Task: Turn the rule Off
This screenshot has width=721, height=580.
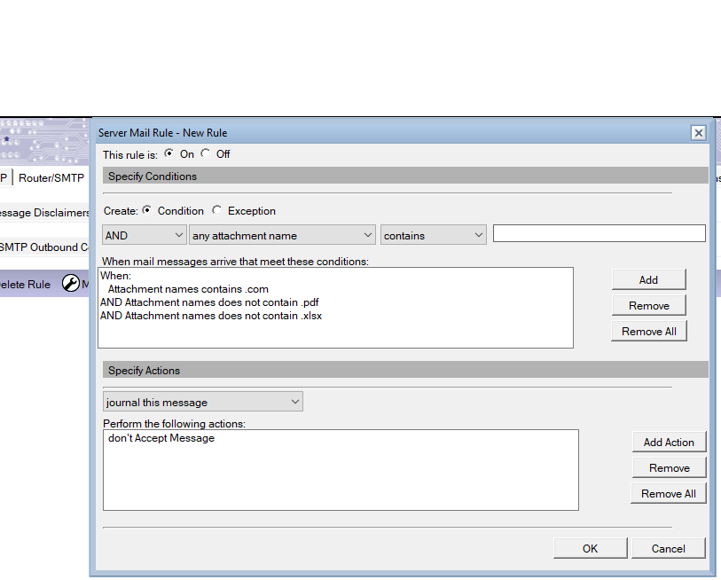Action: click(x=206, y=153)
